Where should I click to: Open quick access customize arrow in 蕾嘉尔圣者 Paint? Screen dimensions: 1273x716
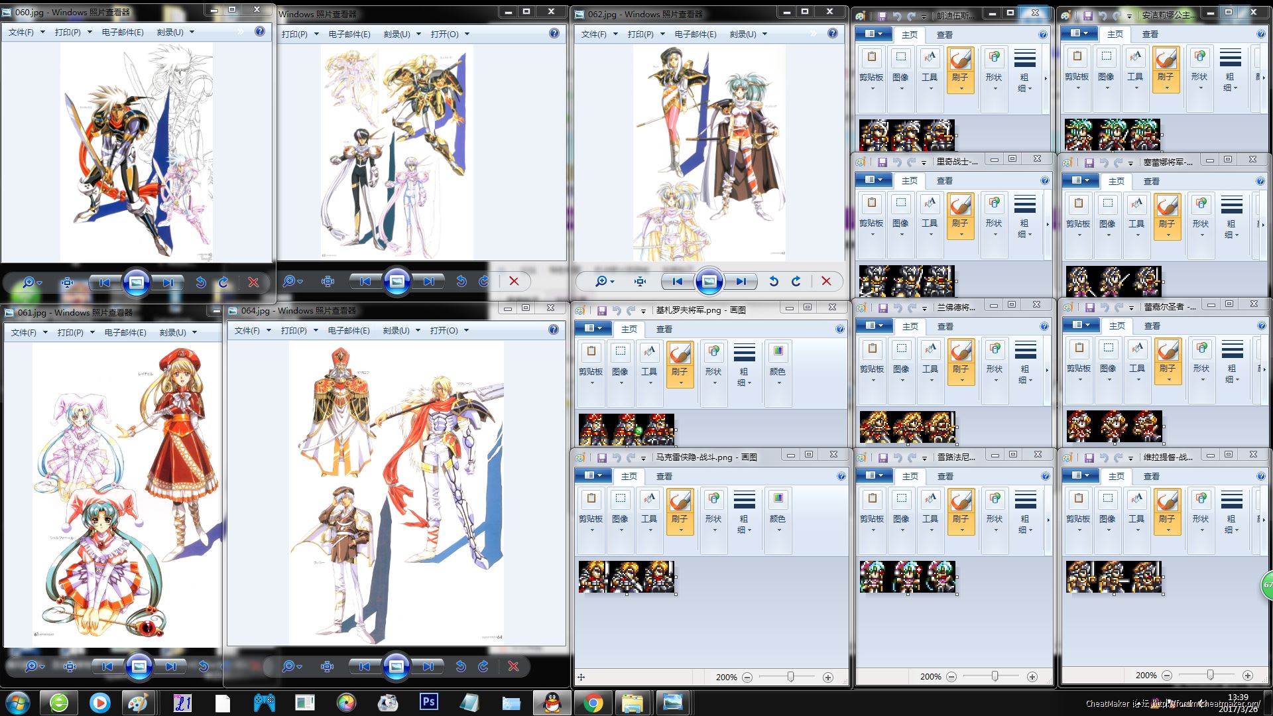[x=1131, y=308]
